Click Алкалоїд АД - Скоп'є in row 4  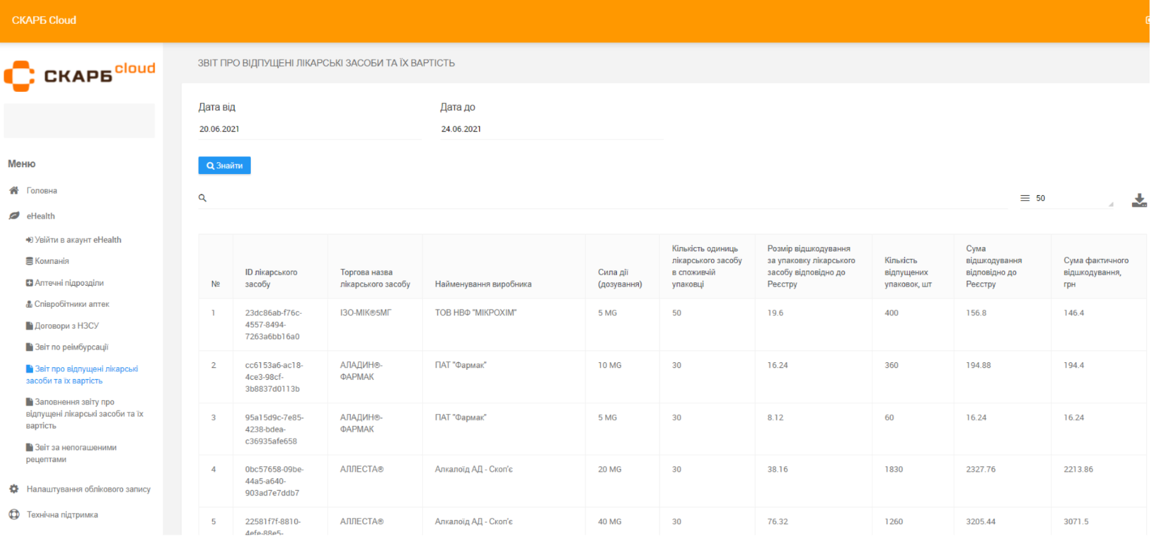click(x=474, y=470)
